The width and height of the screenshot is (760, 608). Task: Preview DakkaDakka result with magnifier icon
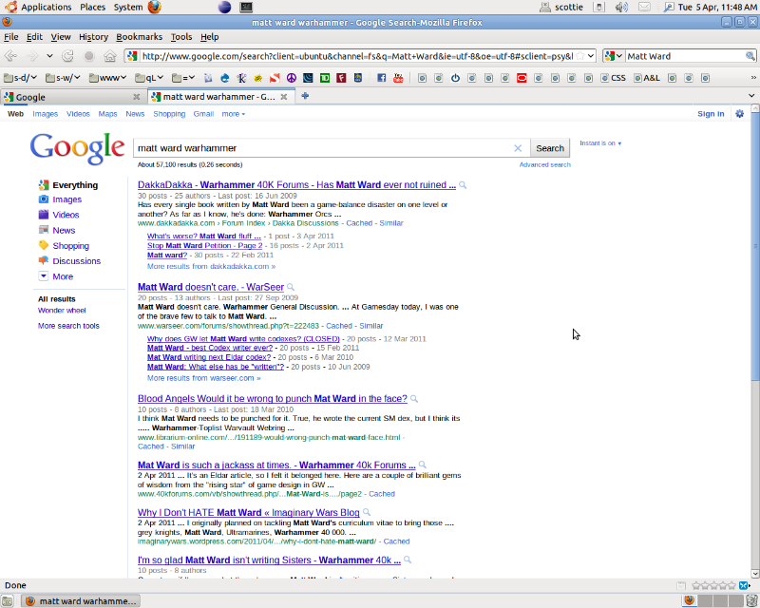click(x=463, y=185)
